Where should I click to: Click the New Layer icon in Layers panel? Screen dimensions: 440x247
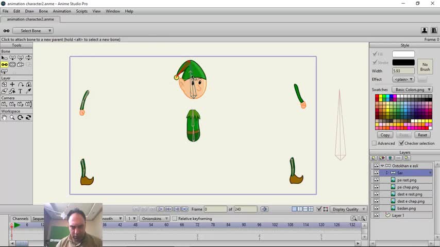pos(374,158)
